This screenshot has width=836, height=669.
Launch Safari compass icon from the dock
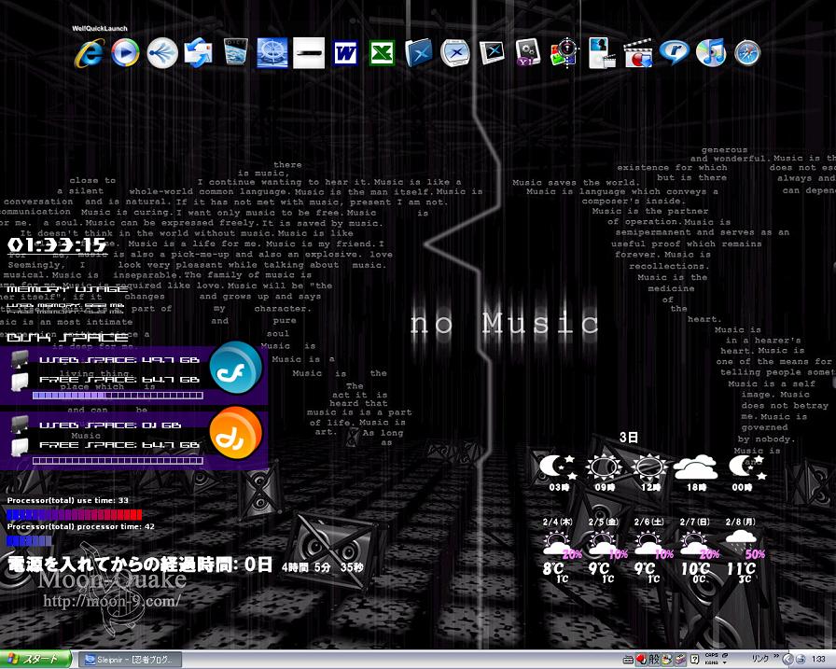747,53
